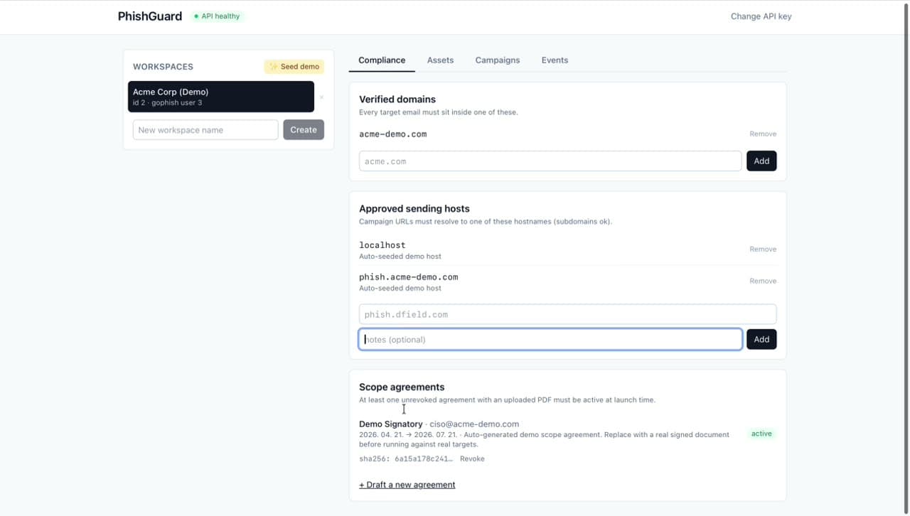Click the notes (optional) field
The height and width of the screenshot is (516, 910).
550,340
